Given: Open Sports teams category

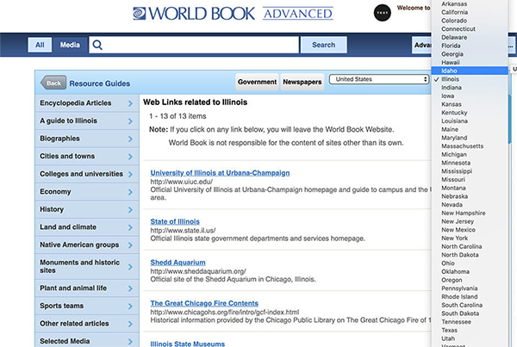Looking at the screenshot, I should pyautogui.click(x=87, y=307).
